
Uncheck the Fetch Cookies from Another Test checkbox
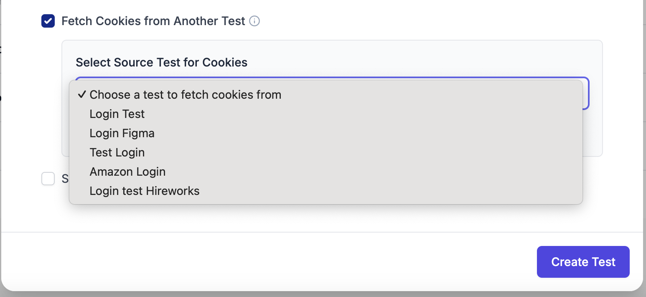(48, 21)
